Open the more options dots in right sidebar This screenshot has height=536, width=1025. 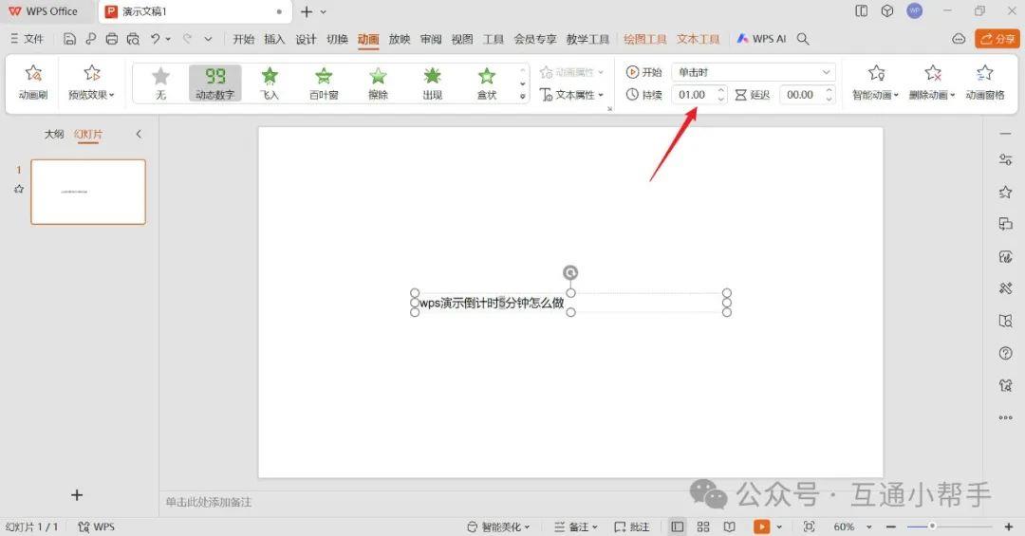1005,417
